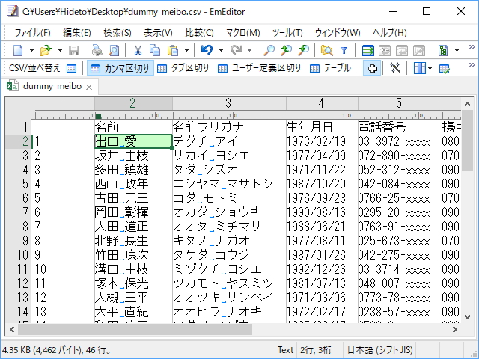
Task: Click the Print Preview icon
Action: coord(115,50)
